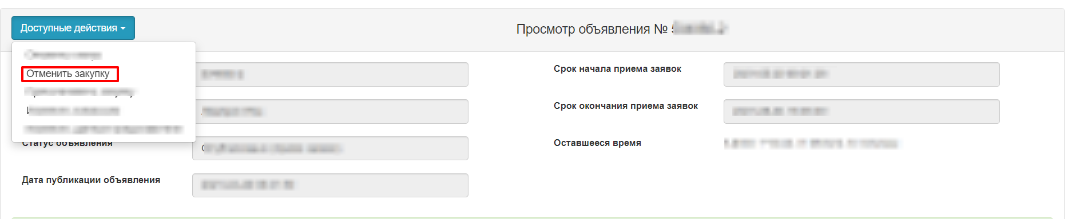This screenshot has width=1072, height=219.
Task: Select the last entry in the actions menu
Action: coord(104,129)
